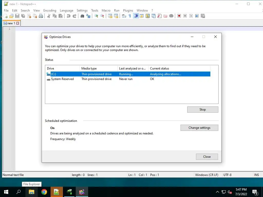Open the Language menu
Viewport: 263px width, 197px height.
tap(67, 10)
